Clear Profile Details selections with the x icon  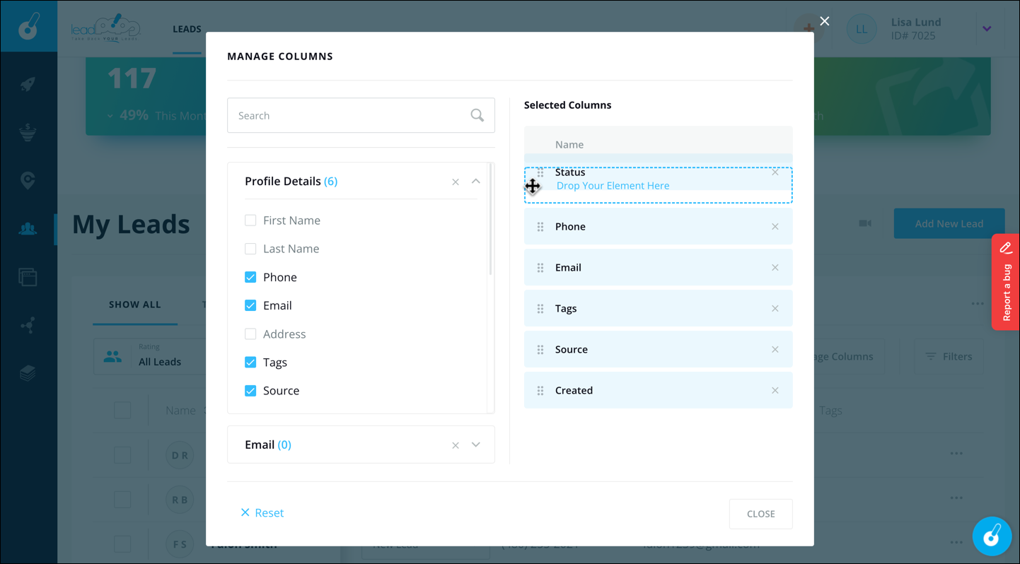pos(456,182)
